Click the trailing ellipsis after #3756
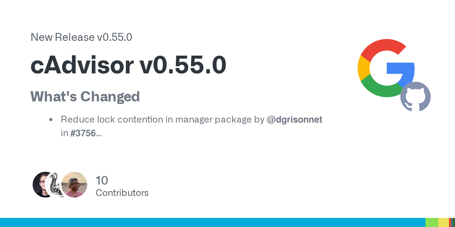455x227 pixels. 99,133
